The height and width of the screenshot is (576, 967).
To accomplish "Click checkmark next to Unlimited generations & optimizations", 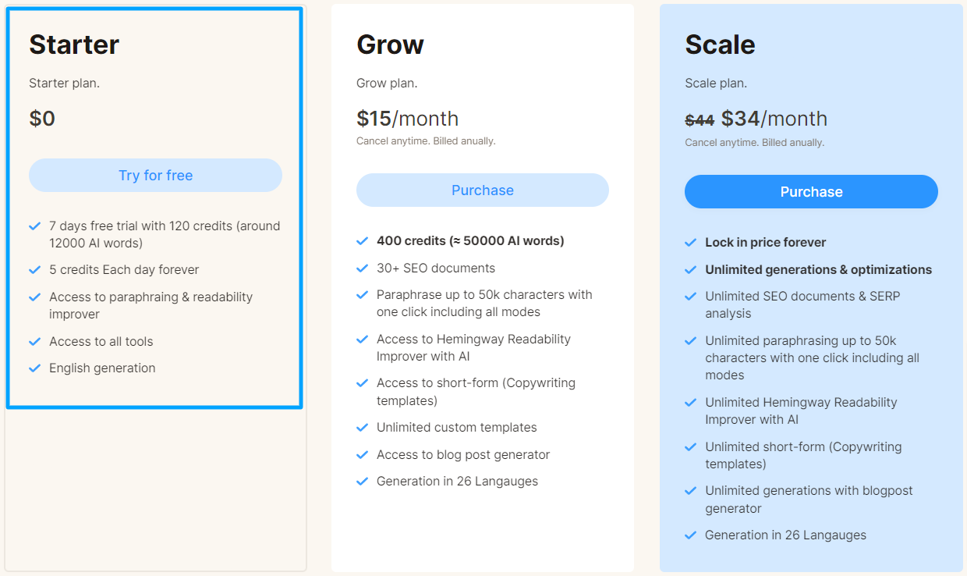I will click(x=691, y=270).
